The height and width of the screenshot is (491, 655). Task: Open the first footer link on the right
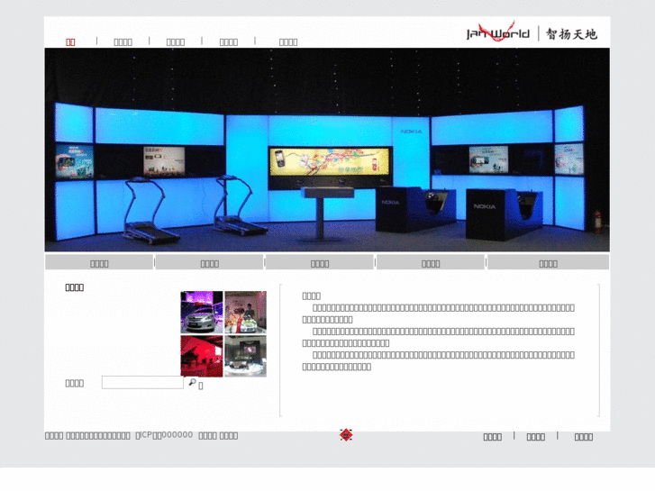(x=493, y=437)
